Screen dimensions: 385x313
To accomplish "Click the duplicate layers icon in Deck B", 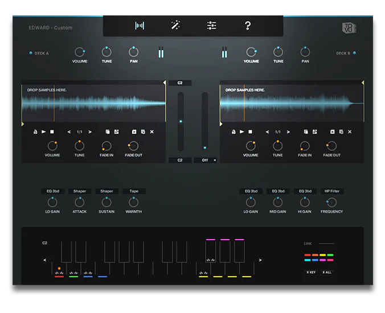I will 341,131.
